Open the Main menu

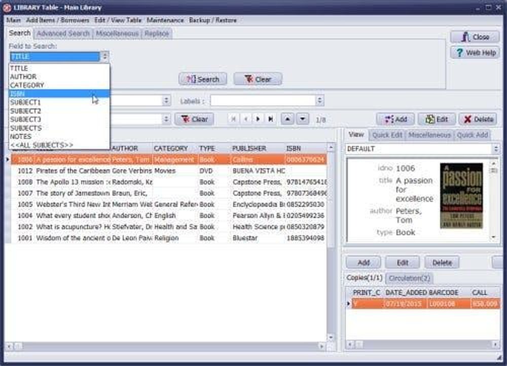[14, 20]
